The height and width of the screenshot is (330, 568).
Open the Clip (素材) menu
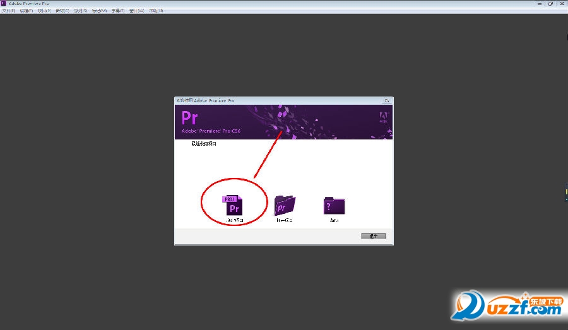coord(62,11)
